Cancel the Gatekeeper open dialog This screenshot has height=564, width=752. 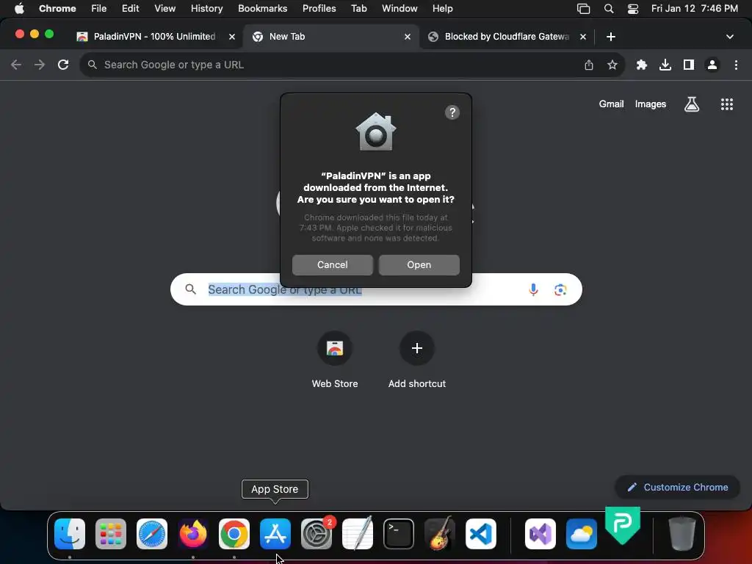click(x=333, y=264)
